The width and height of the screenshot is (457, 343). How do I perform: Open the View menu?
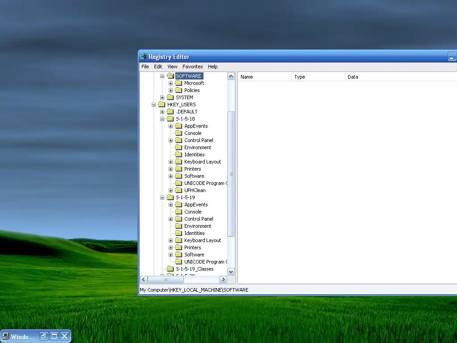[172, 67]
